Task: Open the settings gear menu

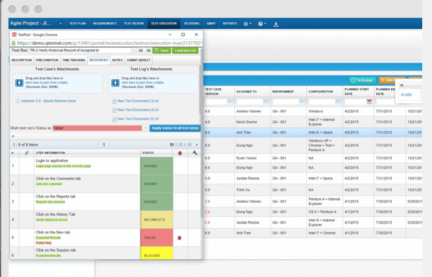Action: point(247,24)
